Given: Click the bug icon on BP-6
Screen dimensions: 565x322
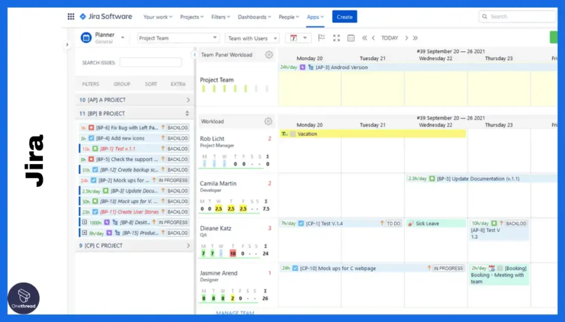Looking at the screenshot, I should click(x=92, y=128).
